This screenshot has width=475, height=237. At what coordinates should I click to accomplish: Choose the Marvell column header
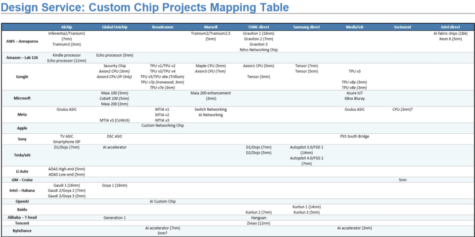pyautogui.click(x=211, y=27)
